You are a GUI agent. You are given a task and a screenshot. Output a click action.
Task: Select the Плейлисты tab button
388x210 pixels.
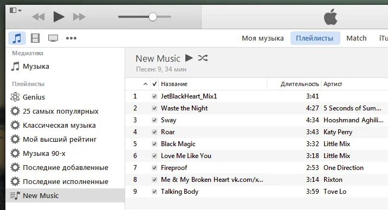tap(315, 38)
